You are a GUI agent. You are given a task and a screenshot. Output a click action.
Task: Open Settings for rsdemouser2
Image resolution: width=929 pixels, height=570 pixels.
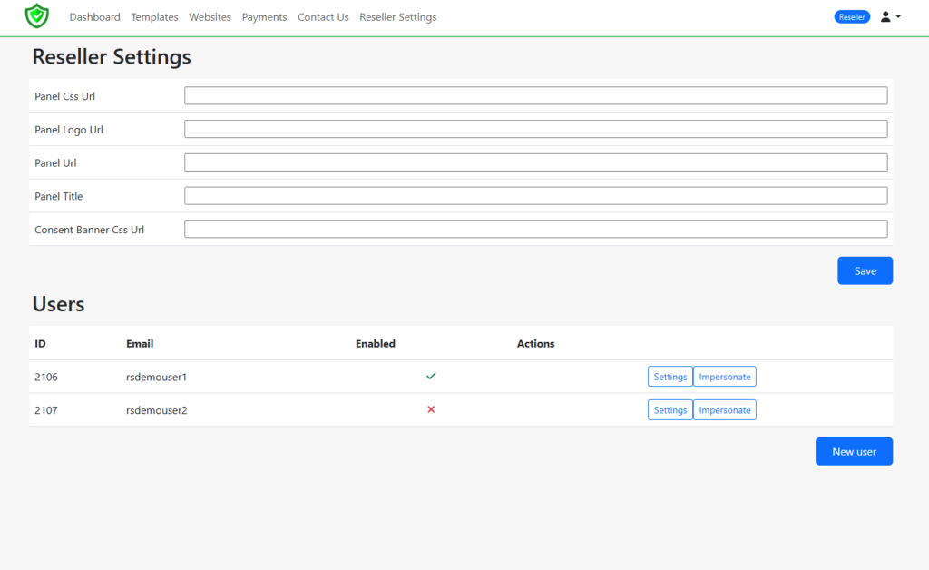670,410
